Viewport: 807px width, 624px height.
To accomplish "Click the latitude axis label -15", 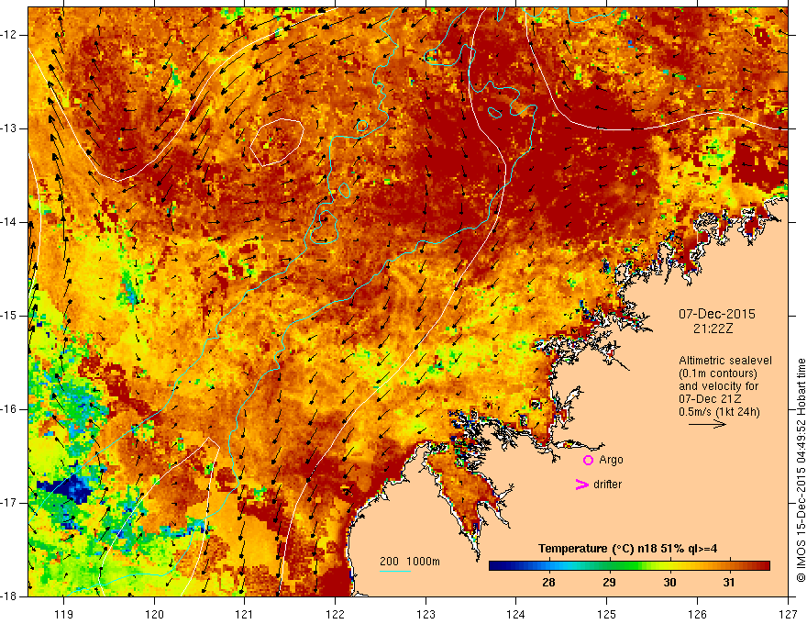I will point(10,316).
